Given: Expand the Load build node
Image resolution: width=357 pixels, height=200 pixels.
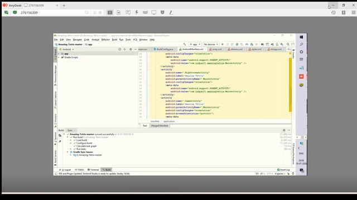Looking at the screenshot, I should [71, 140].
